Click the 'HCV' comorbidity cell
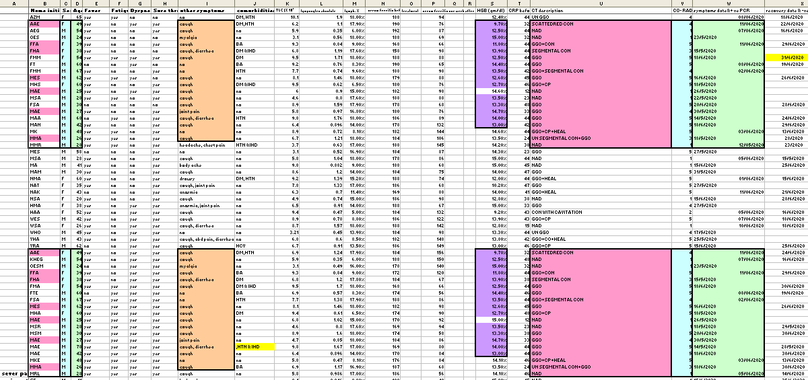The width and height of the screenshot is (808, 380). (241, 245)
